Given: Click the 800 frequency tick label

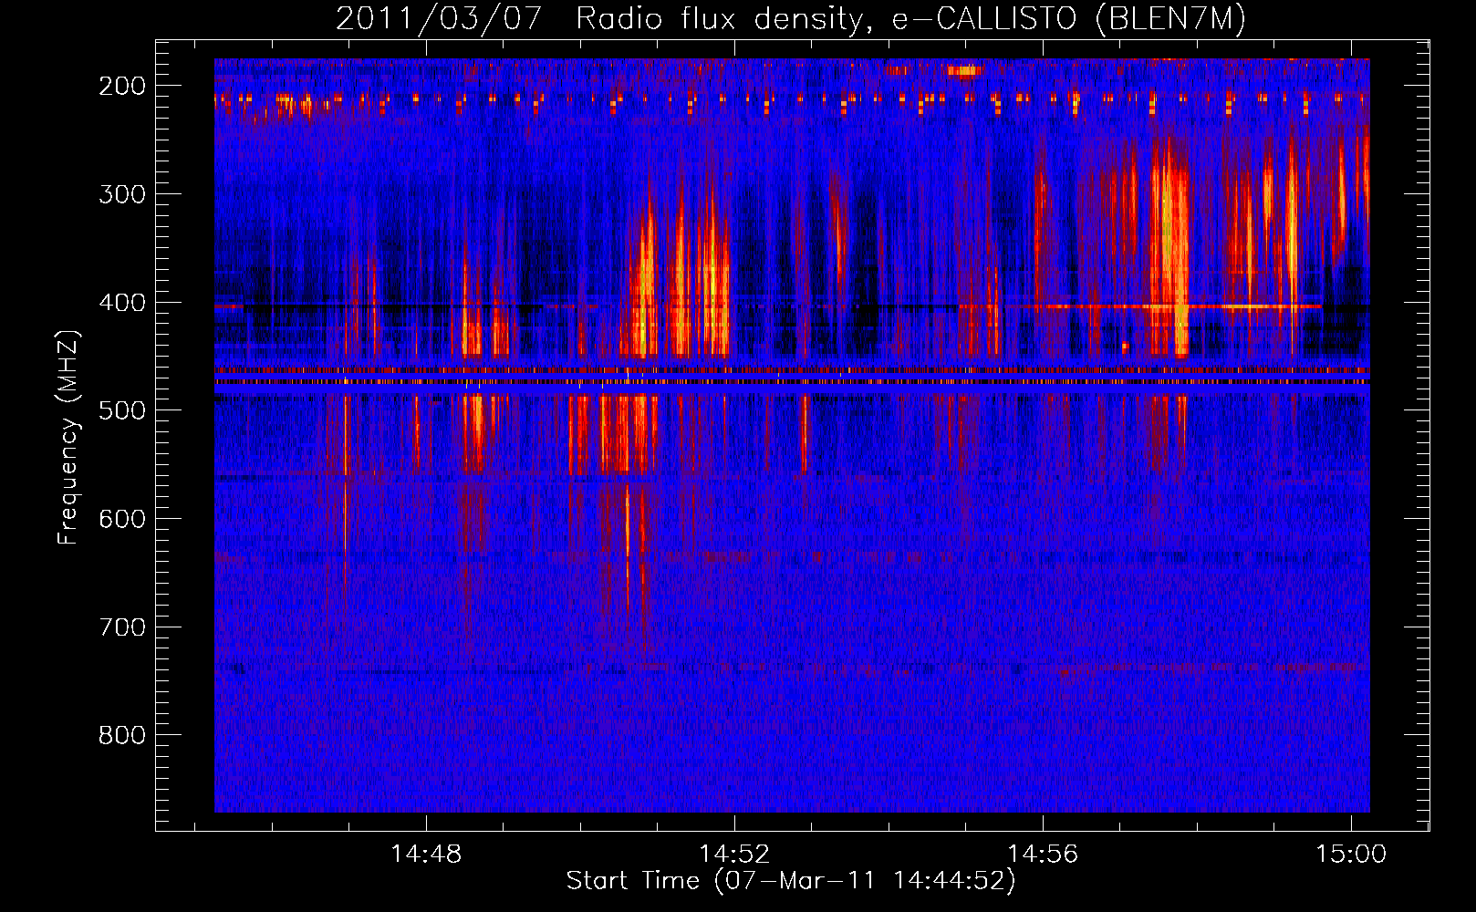Looking at the screenshot, I should (122, 735).
